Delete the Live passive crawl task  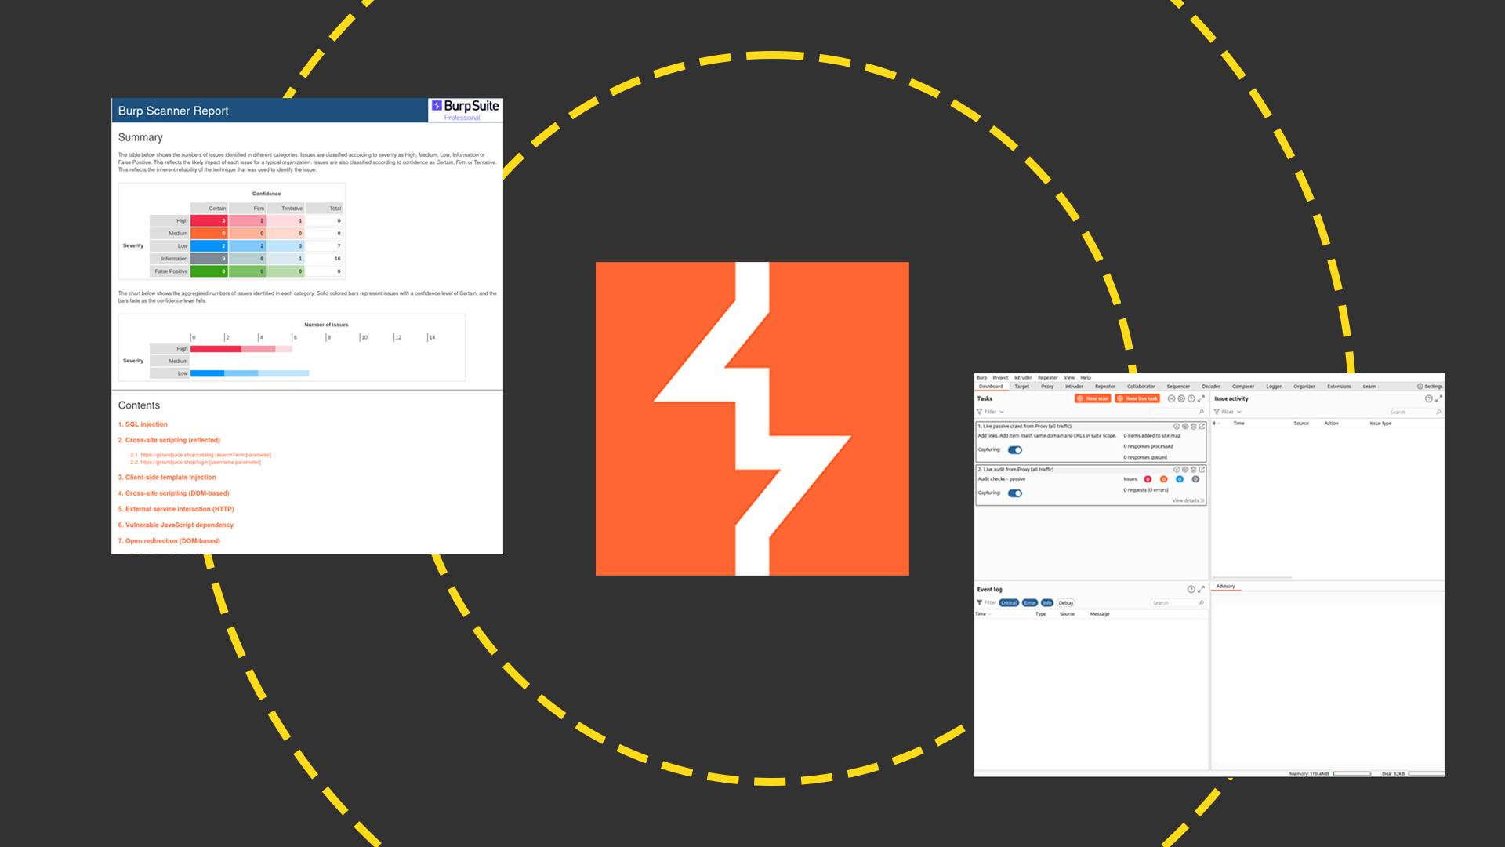tap(1194, 427)
